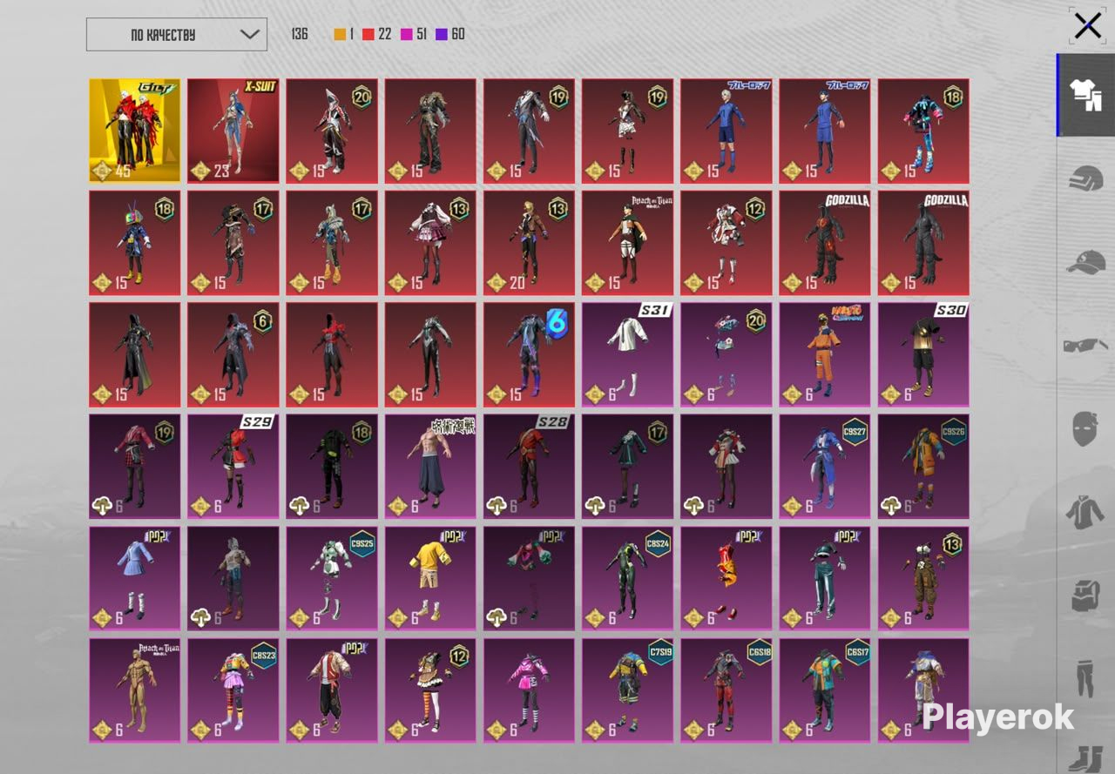Pick the shirtless outfit with the kanji logo
1115x774 pixels.
click(x=430, y=466)
